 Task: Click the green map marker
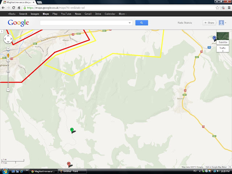[72, 130]
